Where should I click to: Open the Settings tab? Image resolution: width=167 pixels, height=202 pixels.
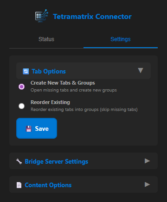[x=121, y=39]
